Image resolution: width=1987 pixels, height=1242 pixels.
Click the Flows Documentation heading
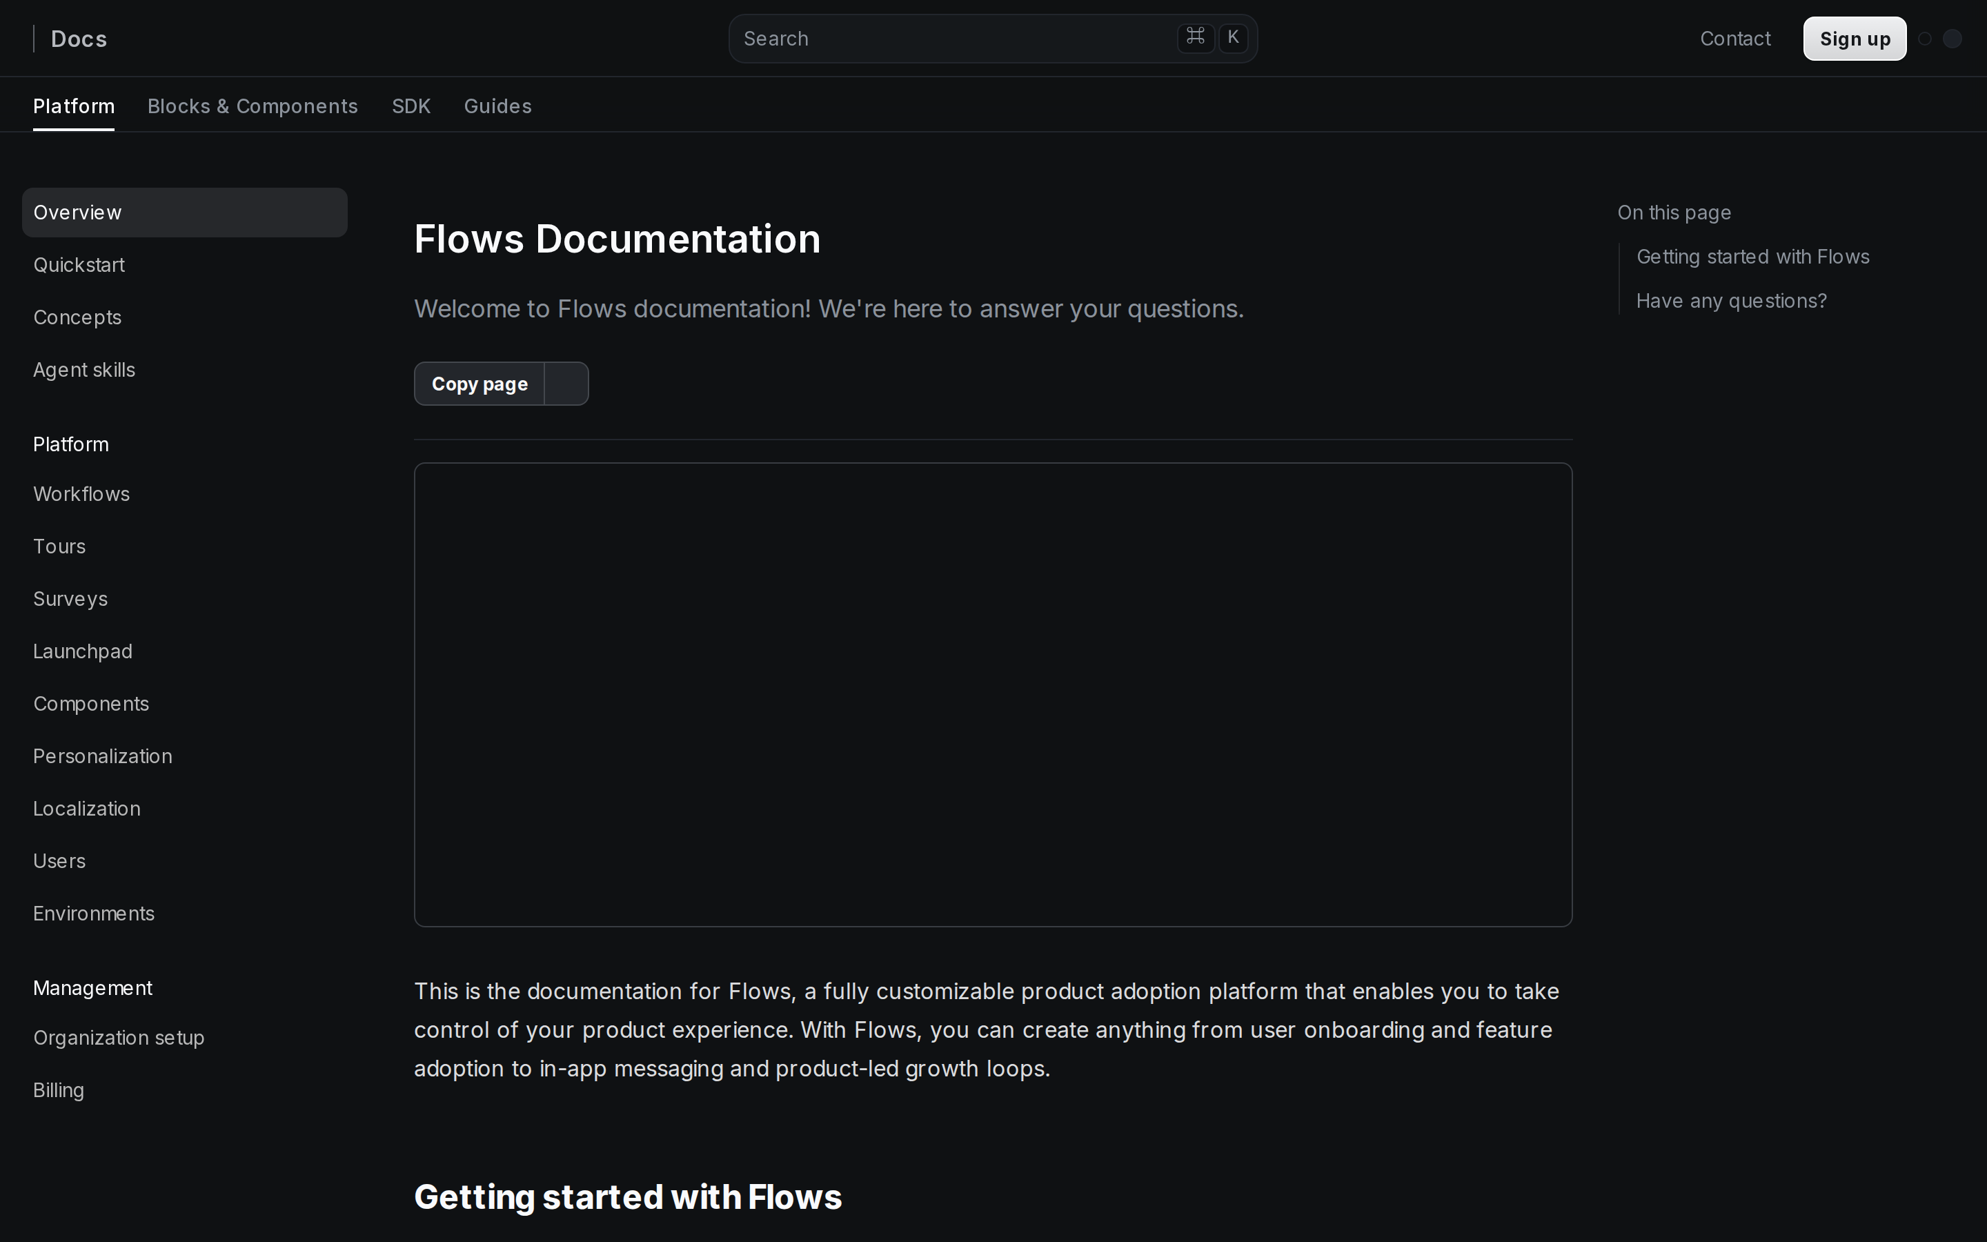tap(617, 239)
